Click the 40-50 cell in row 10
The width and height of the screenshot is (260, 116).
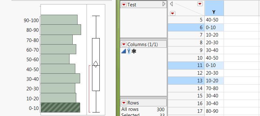click(x=214, y=58)
